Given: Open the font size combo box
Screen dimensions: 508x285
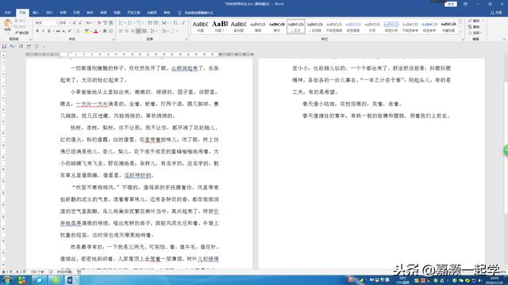Looking at the screenshot, I should [64, 23].
